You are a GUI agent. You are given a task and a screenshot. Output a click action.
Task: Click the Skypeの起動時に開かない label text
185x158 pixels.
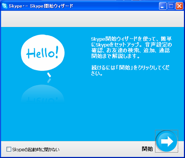tap(36, 149)
